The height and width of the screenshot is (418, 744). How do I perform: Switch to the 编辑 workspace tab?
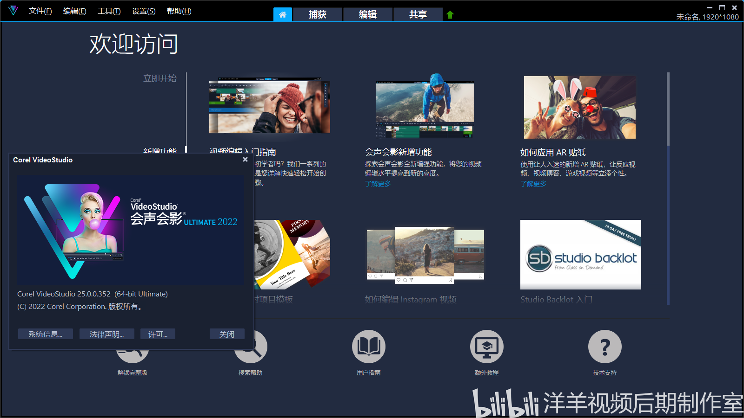[x=368, y=14]
